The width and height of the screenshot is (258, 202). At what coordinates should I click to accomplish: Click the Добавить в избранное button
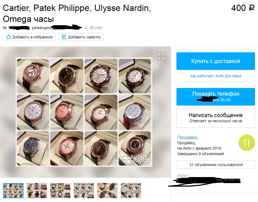pyautogui.click(x=29, y=37)
